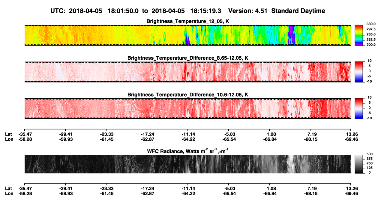
Task: Click latitude '-17.24' under the 10.6-12.05 panel
Action: pyautogui.click(x=147, y=134)
